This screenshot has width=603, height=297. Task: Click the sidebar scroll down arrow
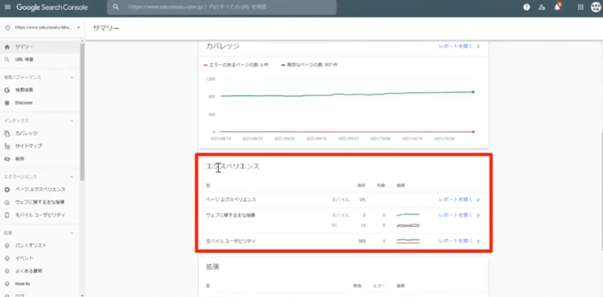coord(82,295)
